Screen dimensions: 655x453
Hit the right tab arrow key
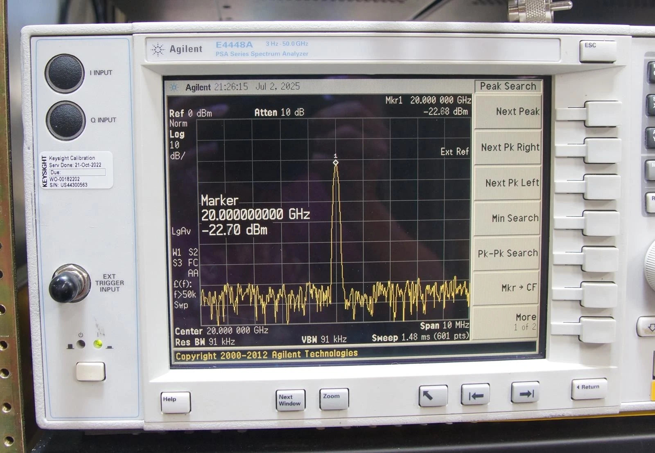(x=525, y=392)
